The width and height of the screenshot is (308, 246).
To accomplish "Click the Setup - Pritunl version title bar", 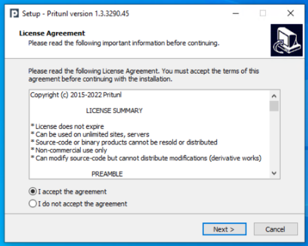I will click(x=75, y=14).
